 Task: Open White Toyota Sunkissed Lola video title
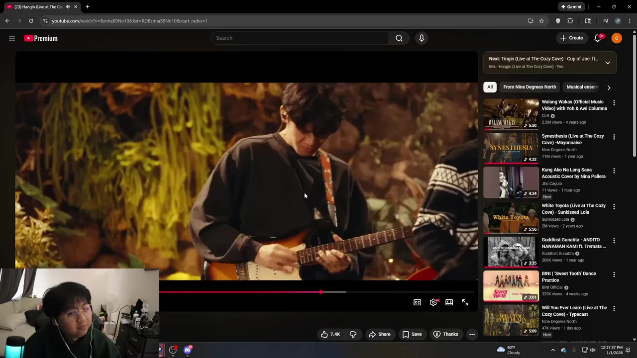tap(573, 209)
